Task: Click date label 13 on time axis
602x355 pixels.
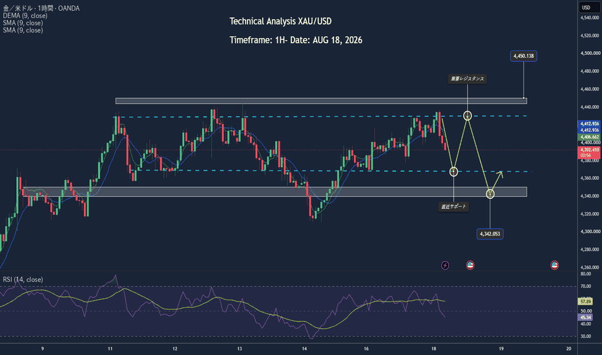Action: point(240,349)
